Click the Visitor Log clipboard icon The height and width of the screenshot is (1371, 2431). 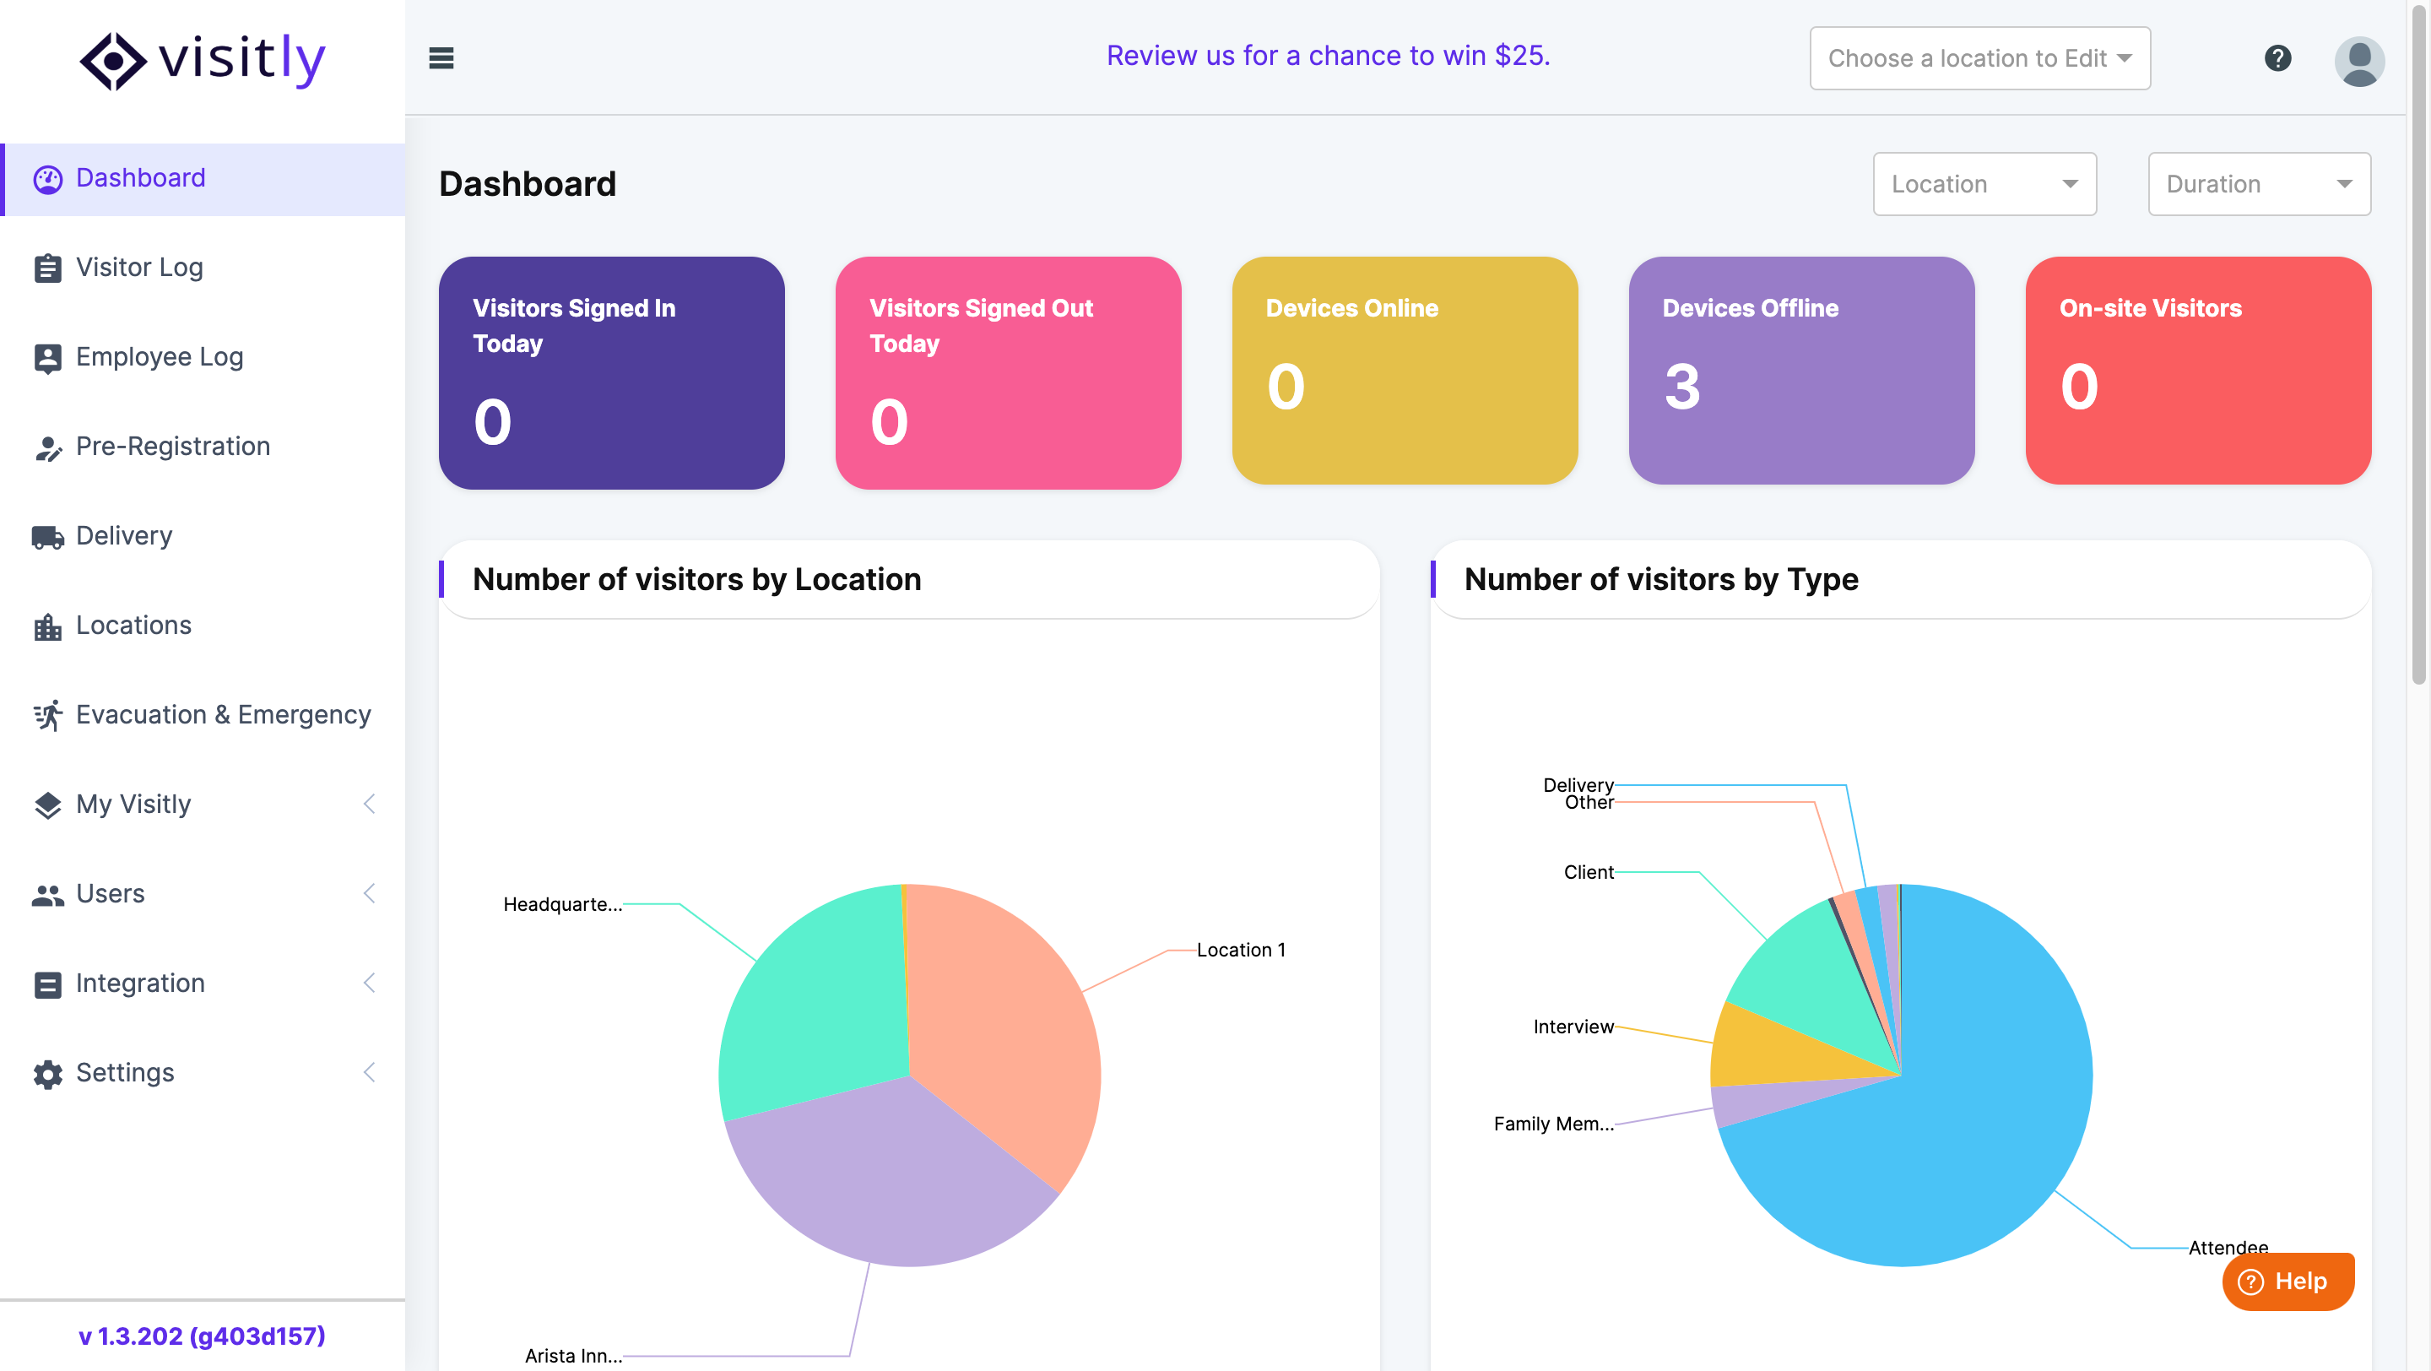47,268
